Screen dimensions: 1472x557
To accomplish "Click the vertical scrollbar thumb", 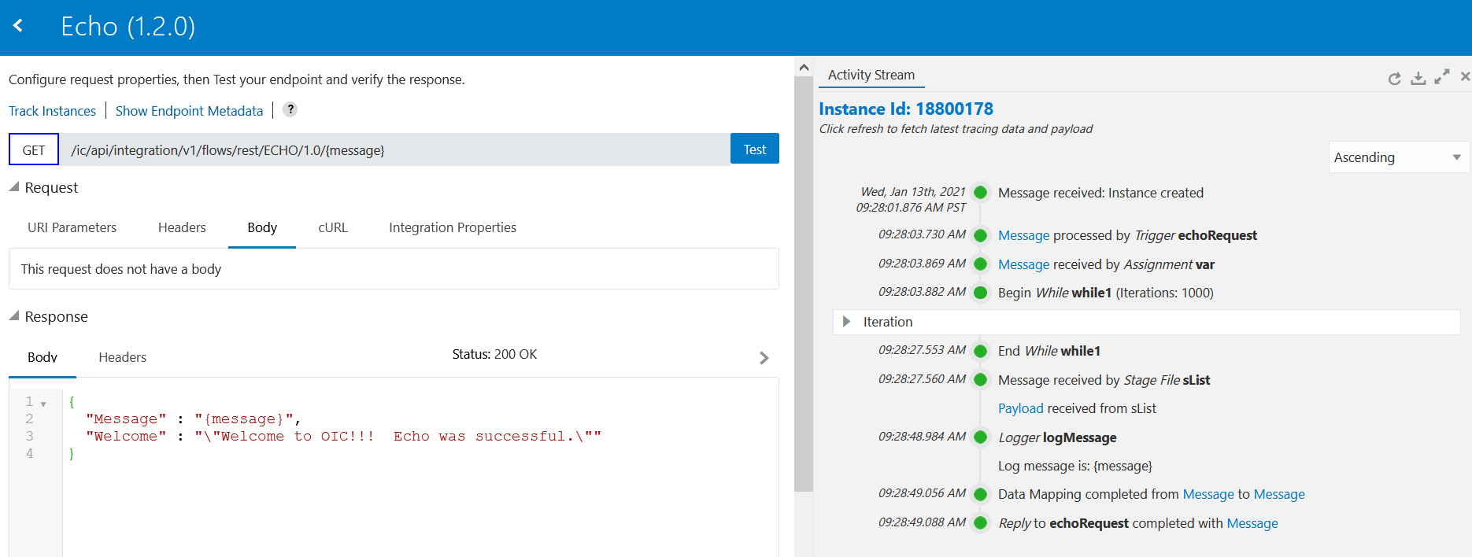I will point(804,283).
